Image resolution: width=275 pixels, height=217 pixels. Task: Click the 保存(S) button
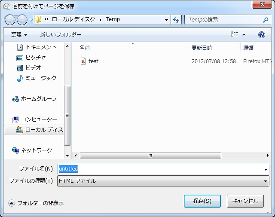pos(202,201)
